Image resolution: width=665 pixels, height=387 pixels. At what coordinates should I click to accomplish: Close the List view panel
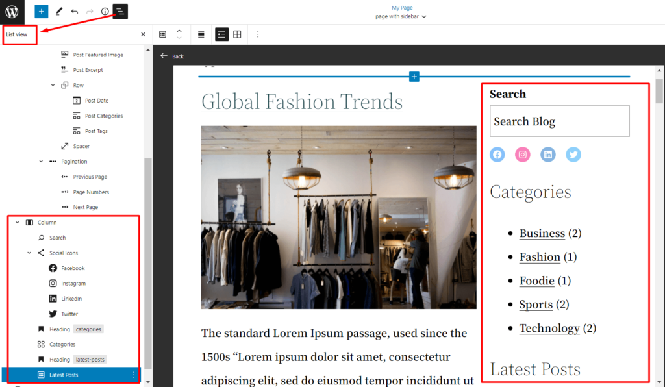point(143,34)
